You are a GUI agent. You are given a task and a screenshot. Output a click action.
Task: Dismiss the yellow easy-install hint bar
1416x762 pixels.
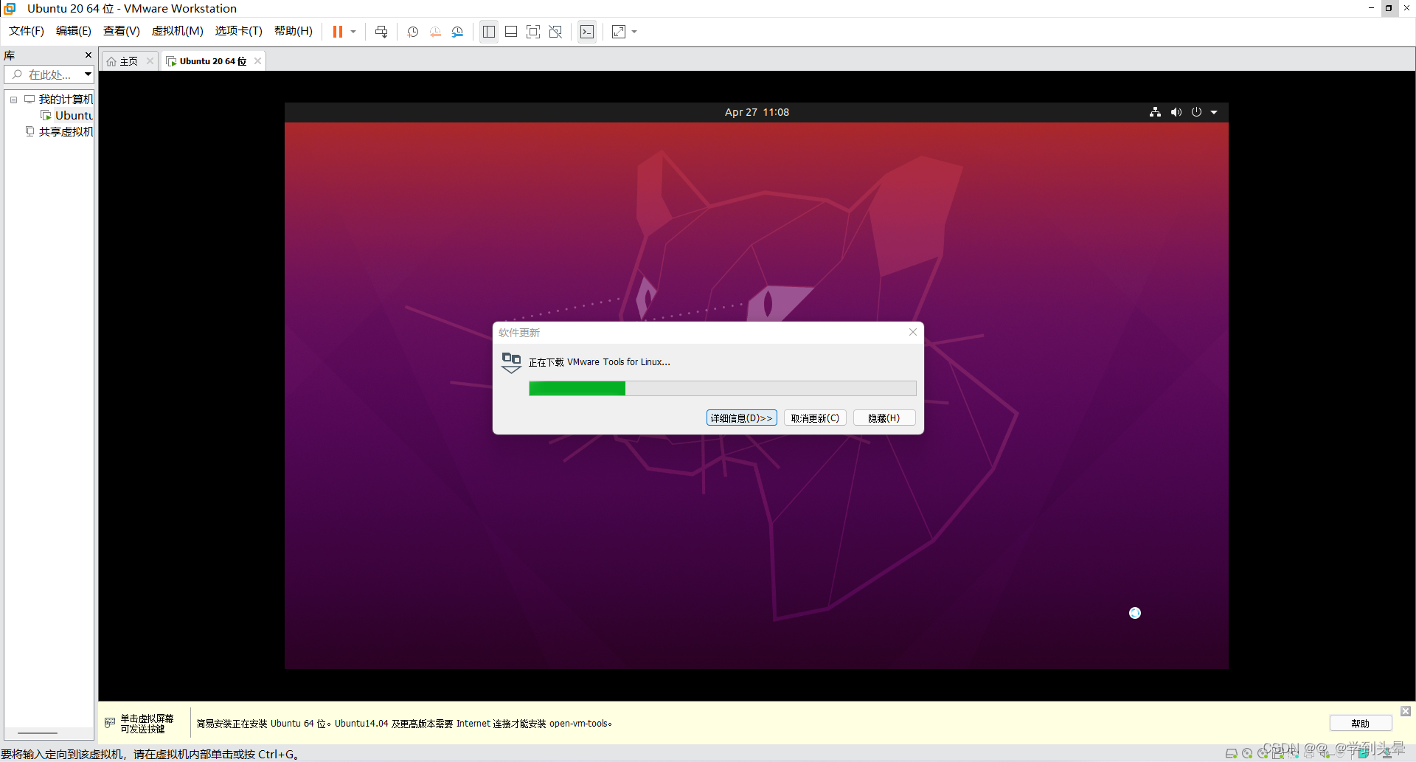(x=1406, y=711)
